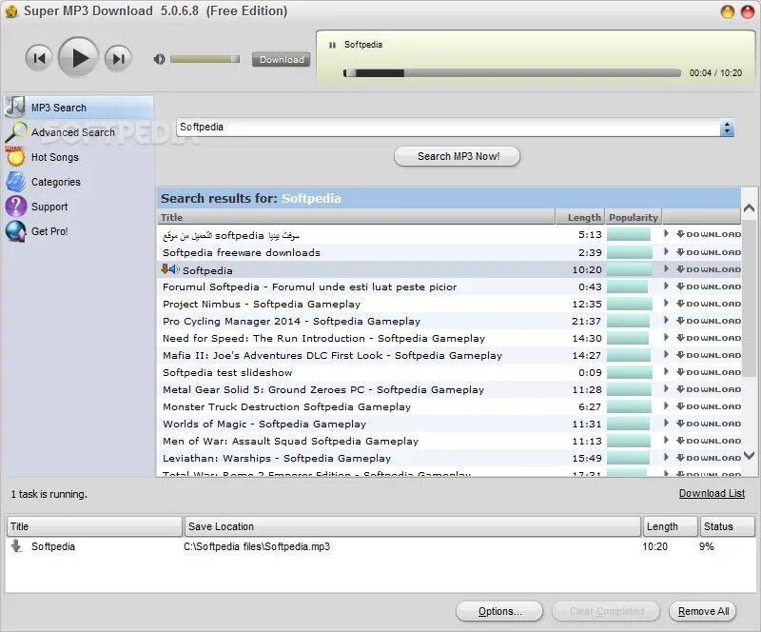Click the Get Pro! globe icon
Screen dimensions: 761x632
click(x=15, y=231)
